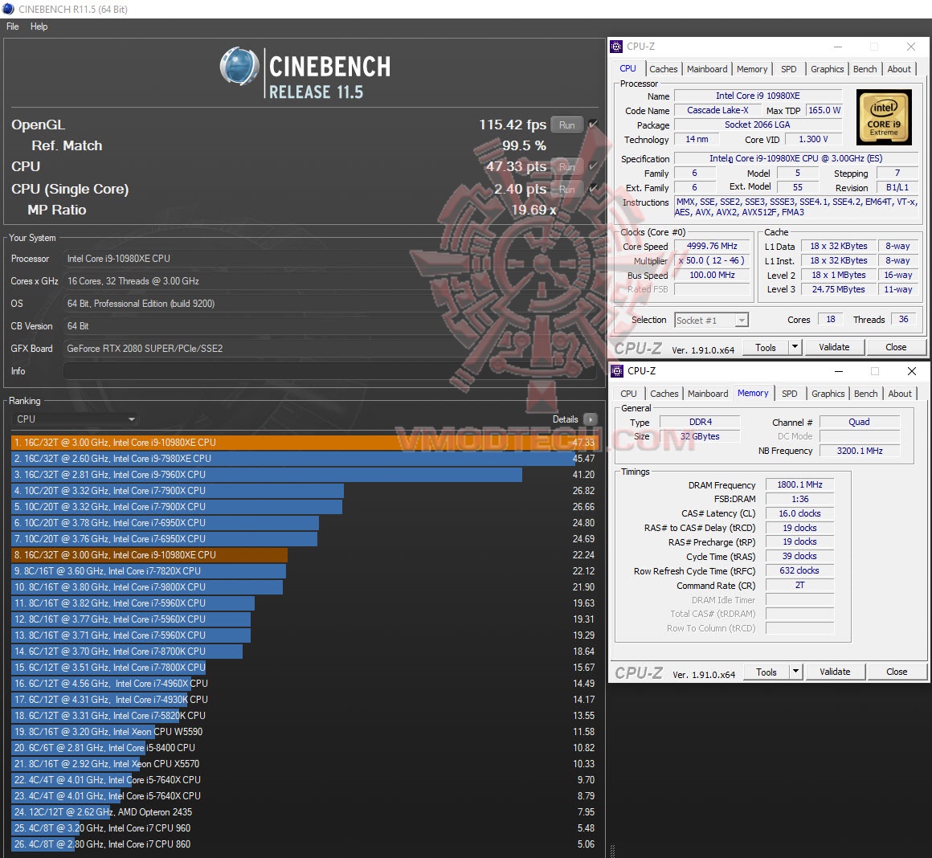Switch to Graphics tab in upper CPU-Z

pyautogui.click(x=827, y=69)
